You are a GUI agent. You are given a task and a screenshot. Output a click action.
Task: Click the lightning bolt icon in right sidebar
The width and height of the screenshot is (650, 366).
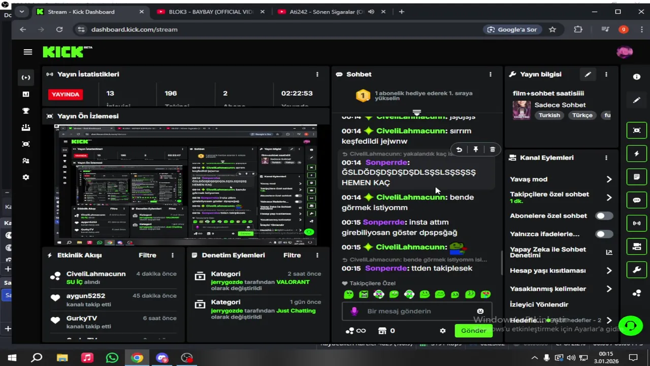point(637,154)
